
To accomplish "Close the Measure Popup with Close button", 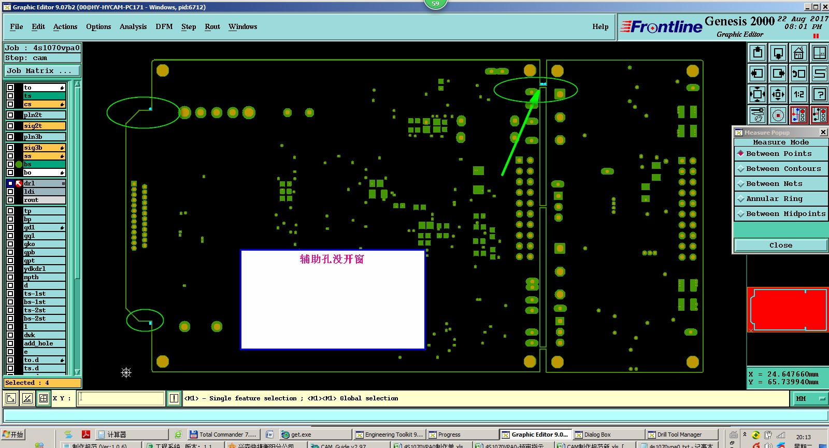I will point(781,245).
